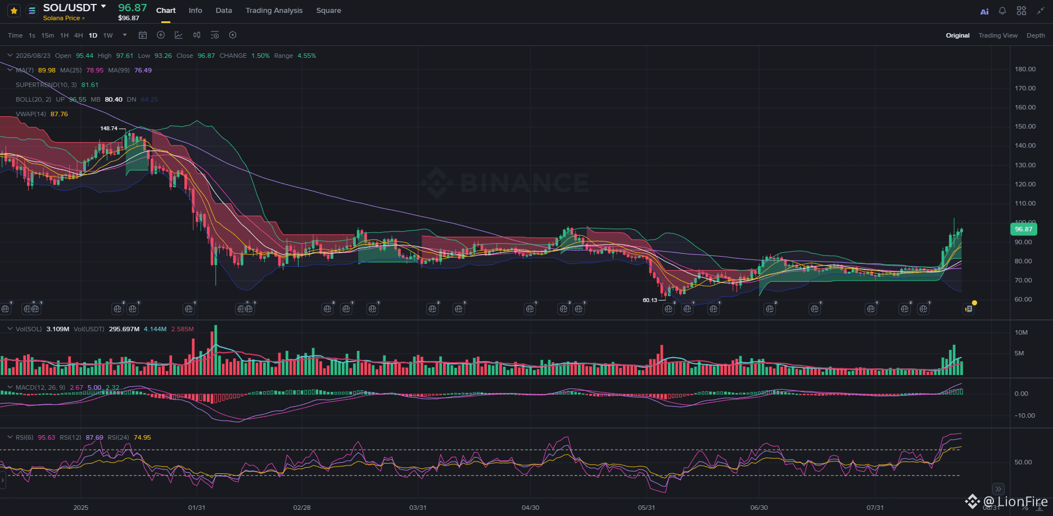Switch to the Trading View chart
The width and height of the screenshot is (1053, 516).
click(x=998, y=35)
